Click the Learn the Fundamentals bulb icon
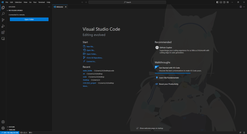 157,78
